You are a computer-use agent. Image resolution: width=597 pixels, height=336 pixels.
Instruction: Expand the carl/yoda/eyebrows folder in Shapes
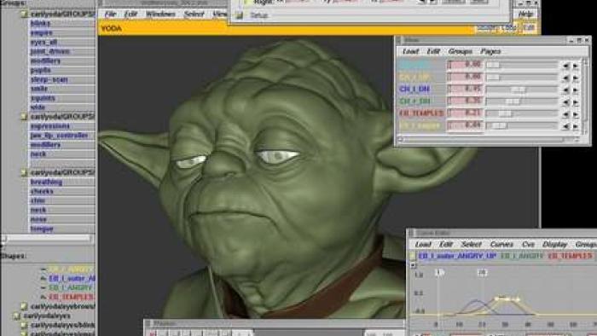coord(25,306)
